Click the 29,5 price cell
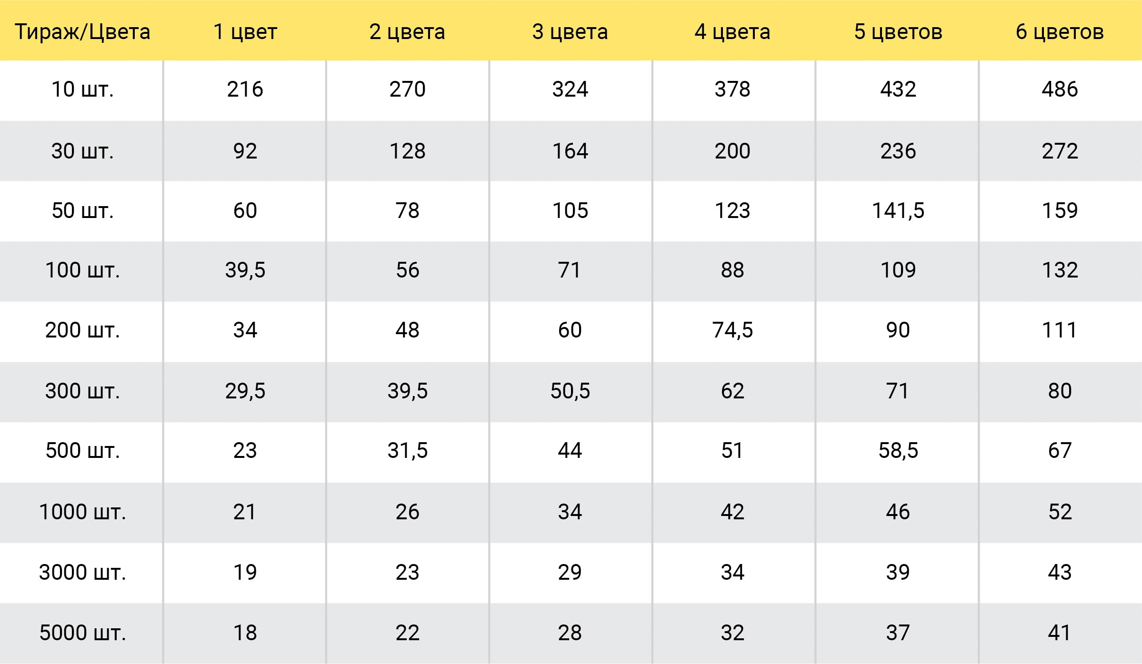The height and width of the screenshot is (664, 1142). coord(245,391)
